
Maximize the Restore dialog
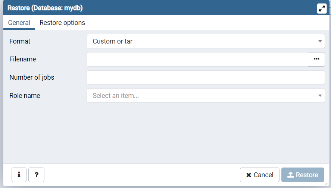(x=322, y=8)
